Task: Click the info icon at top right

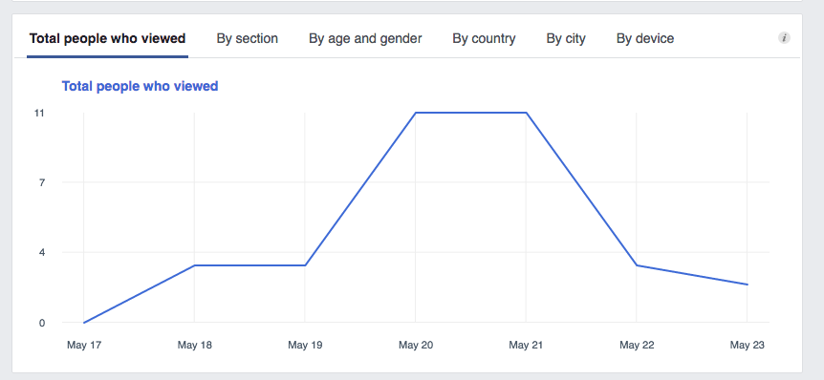Action: (x=784, y=38)
